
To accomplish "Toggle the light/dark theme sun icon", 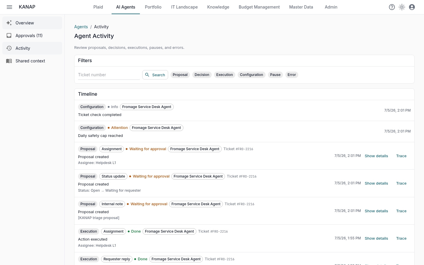I will [x=402, y=7].
